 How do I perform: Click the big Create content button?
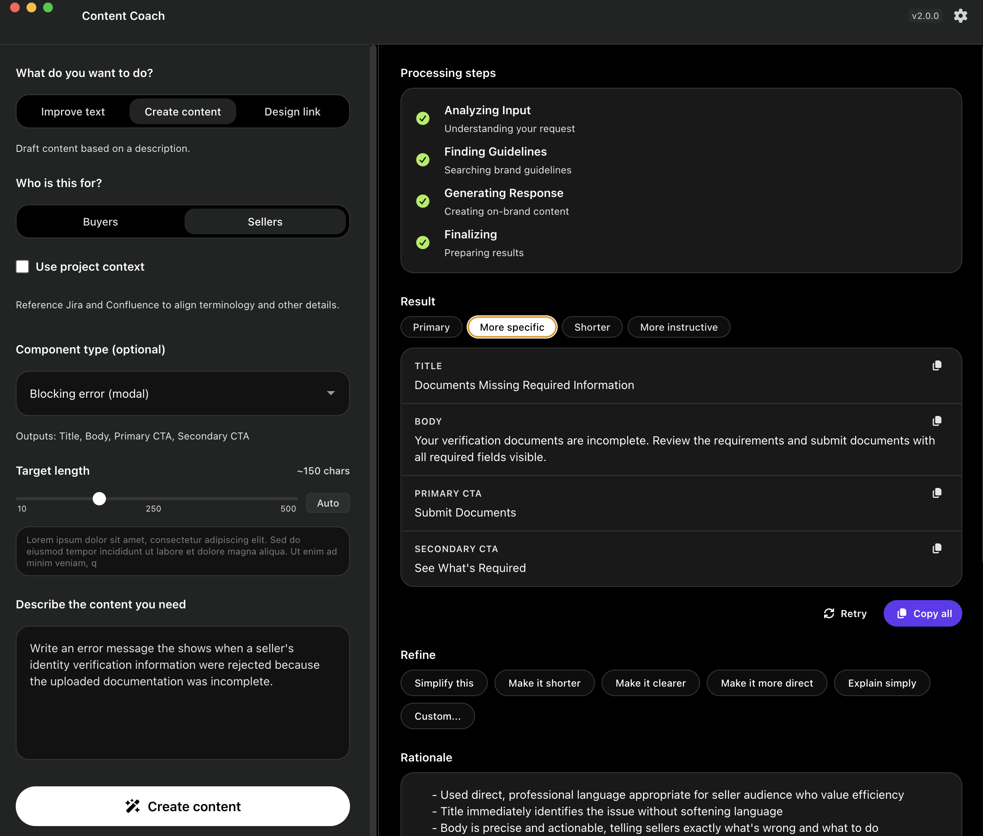click(183, 806)
